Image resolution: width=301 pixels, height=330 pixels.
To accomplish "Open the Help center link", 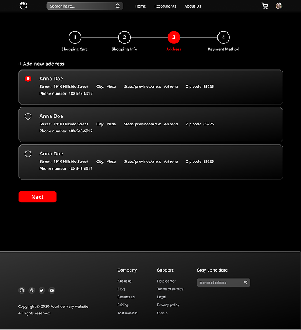I will pyautogui.click(x=167, y=281).
